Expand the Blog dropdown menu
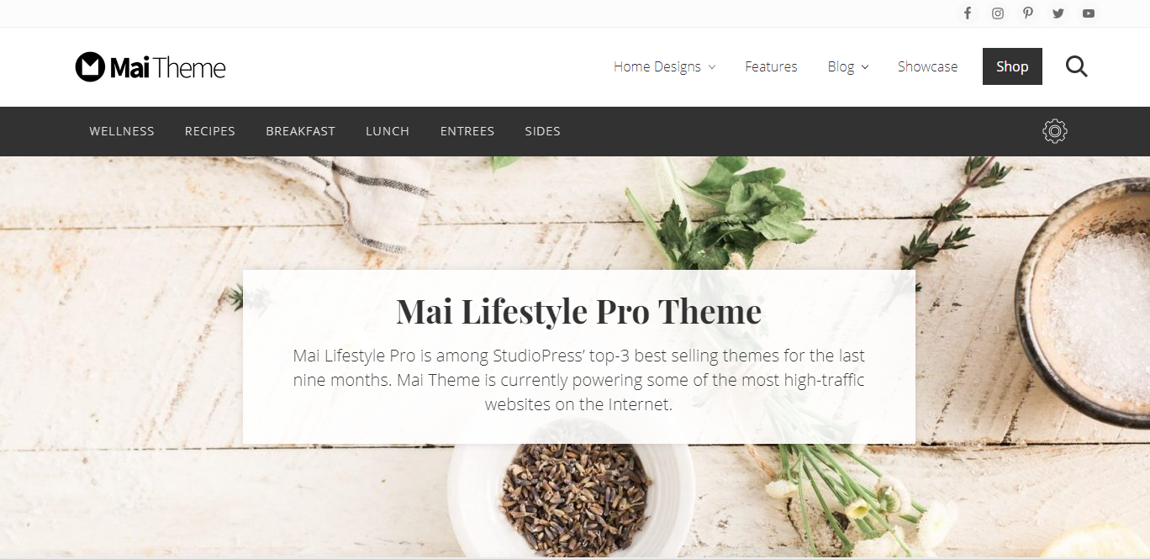This screenshot has height=559, width=1150. pos(847,66)
